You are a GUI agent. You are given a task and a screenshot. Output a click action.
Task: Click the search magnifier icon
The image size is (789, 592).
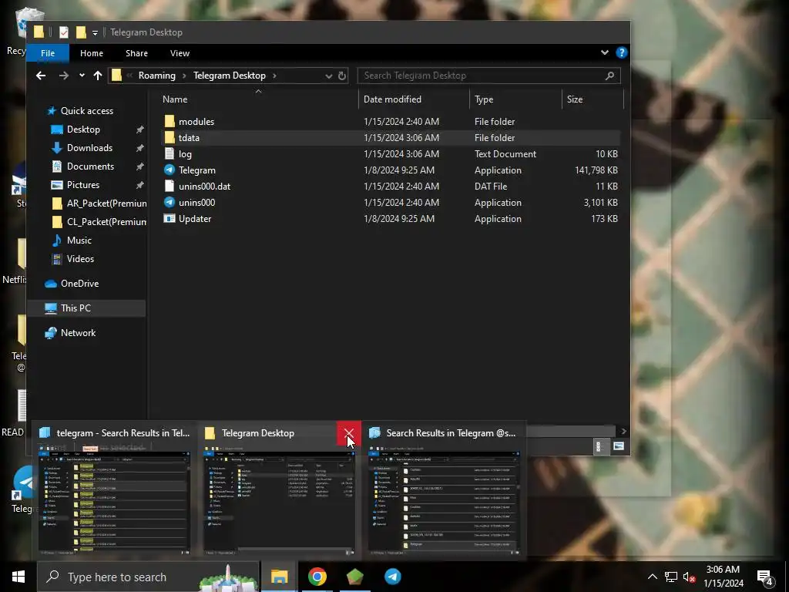pos(609,76)
